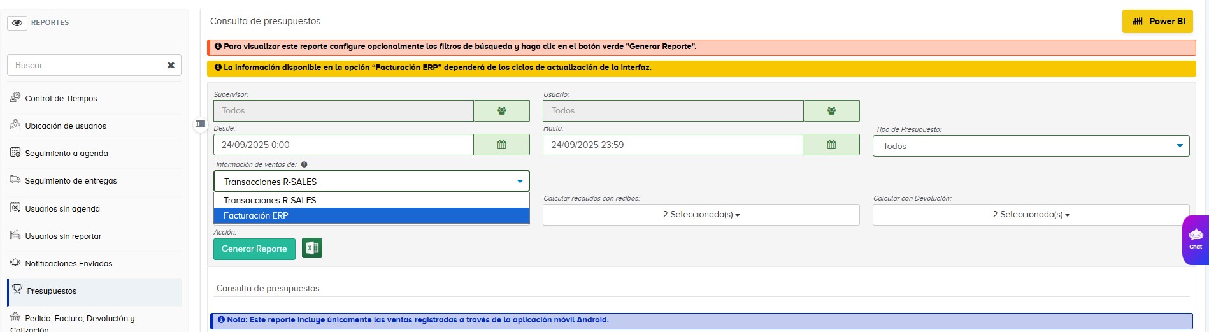The image size is (1209, 332).
Task: Open the Supervisor user-group picker icon
Action: pyautogui.click(x=501, y=111)
